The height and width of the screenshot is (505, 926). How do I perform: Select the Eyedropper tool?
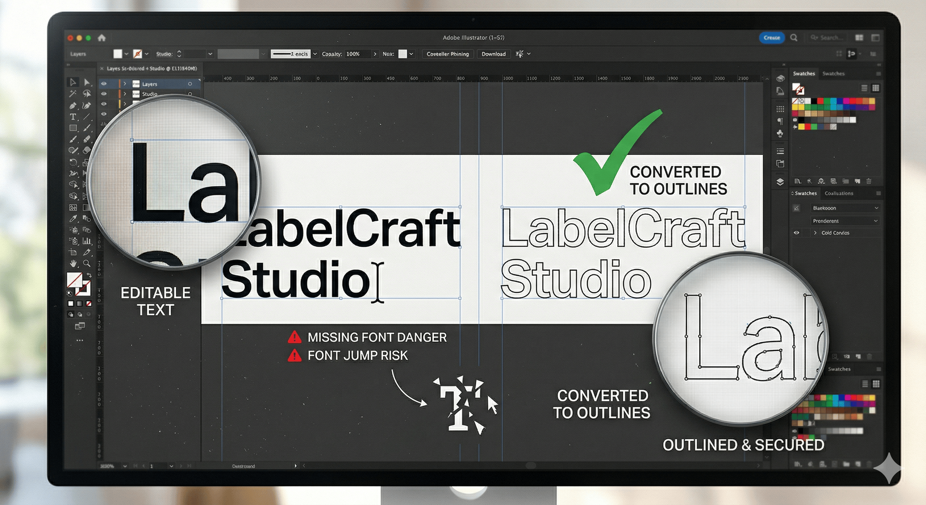coord(73,219)
